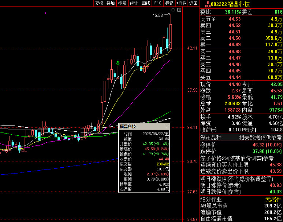Viewport: 283px width, 222px height.
Task: Click 返回 to go back
Action: click(193, 3)
